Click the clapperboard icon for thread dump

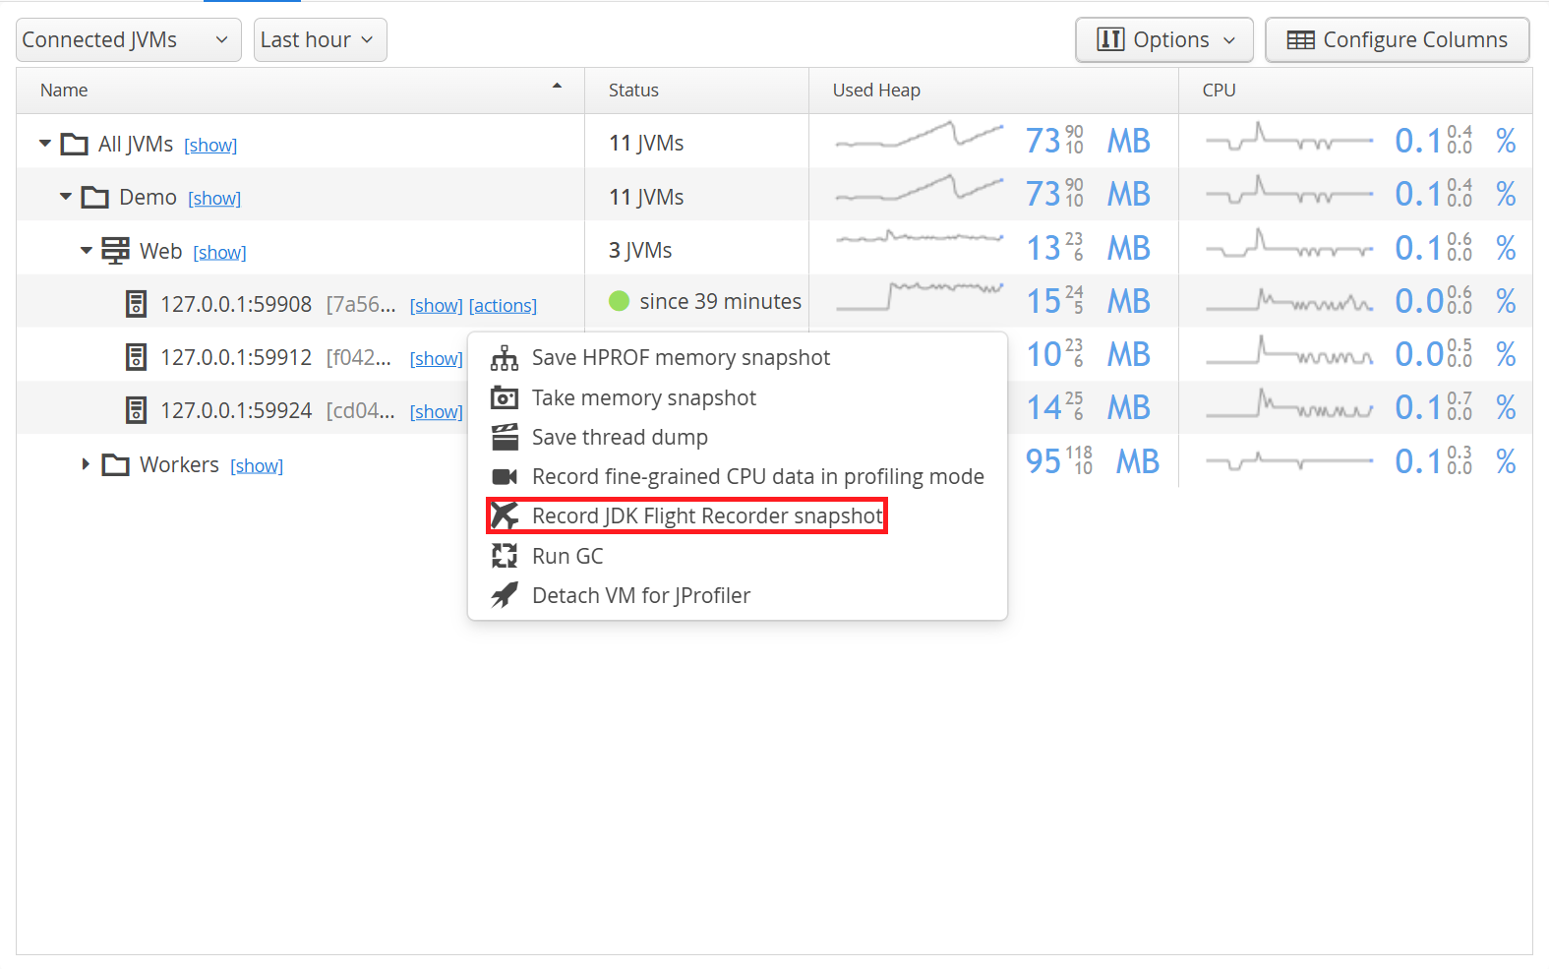[x=505, y=437]
